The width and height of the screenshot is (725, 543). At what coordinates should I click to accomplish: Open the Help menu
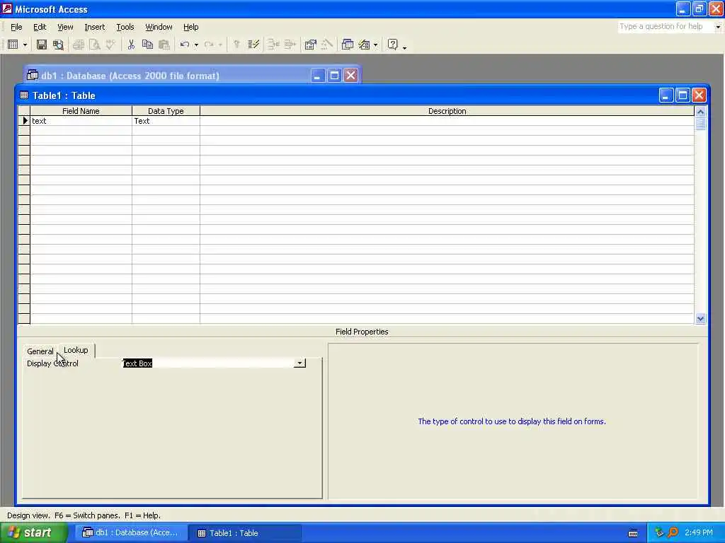(190, 27)
